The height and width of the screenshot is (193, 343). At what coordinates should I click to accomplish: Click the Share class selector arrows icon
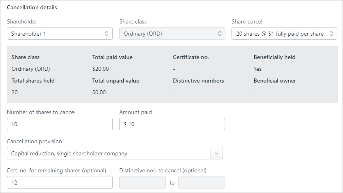[x=219, y=34]
